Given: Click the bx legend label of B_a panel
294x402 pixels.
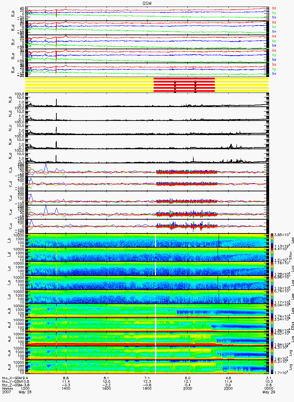Looking at the screenshot, I should click(x=274, y=74).
